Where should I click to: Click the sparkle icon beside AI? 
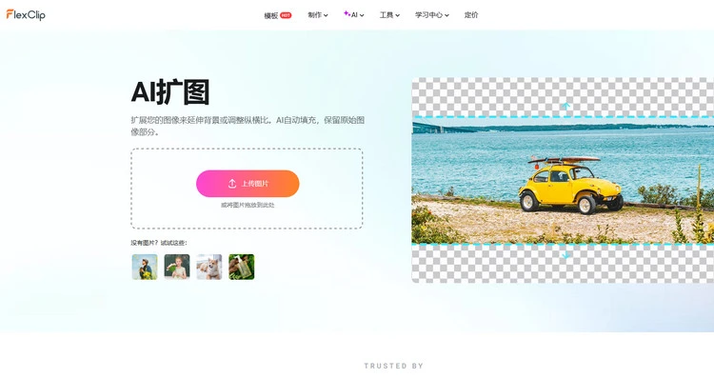[x=347, y=13]
